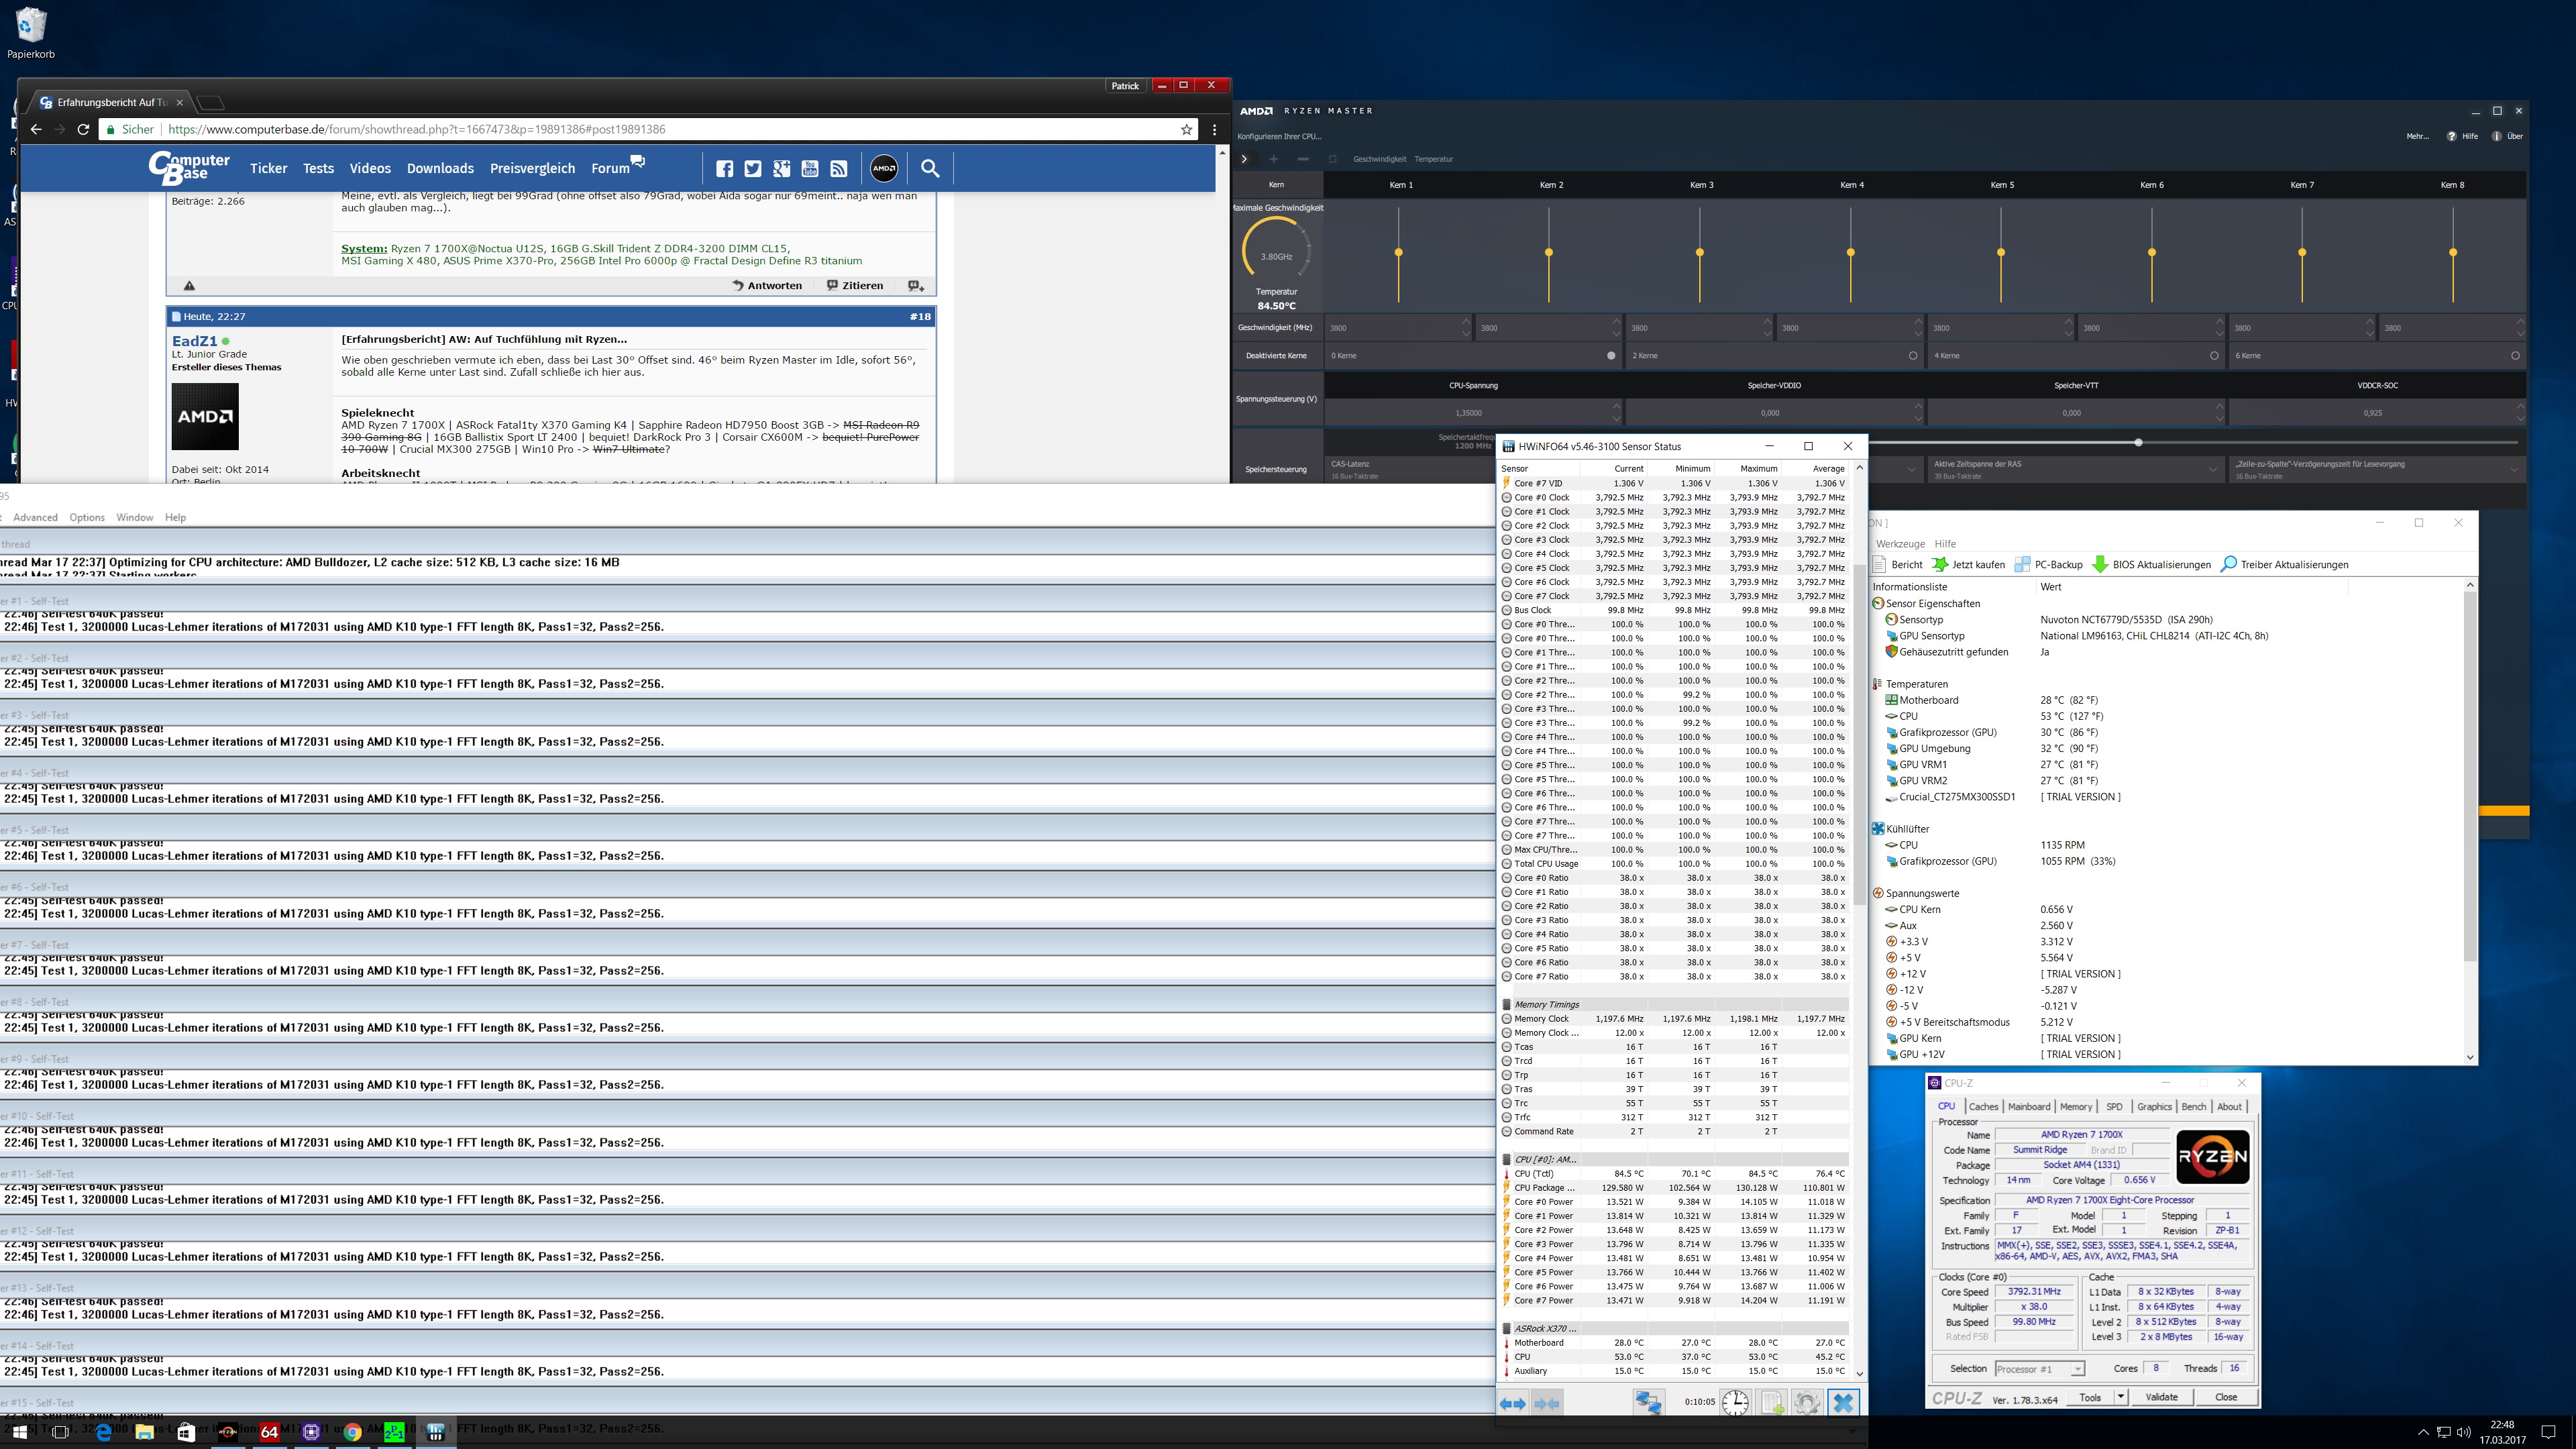Click the CPU-Z Validate button
The image size is (2576, 1449).
coord(2161,1397)
